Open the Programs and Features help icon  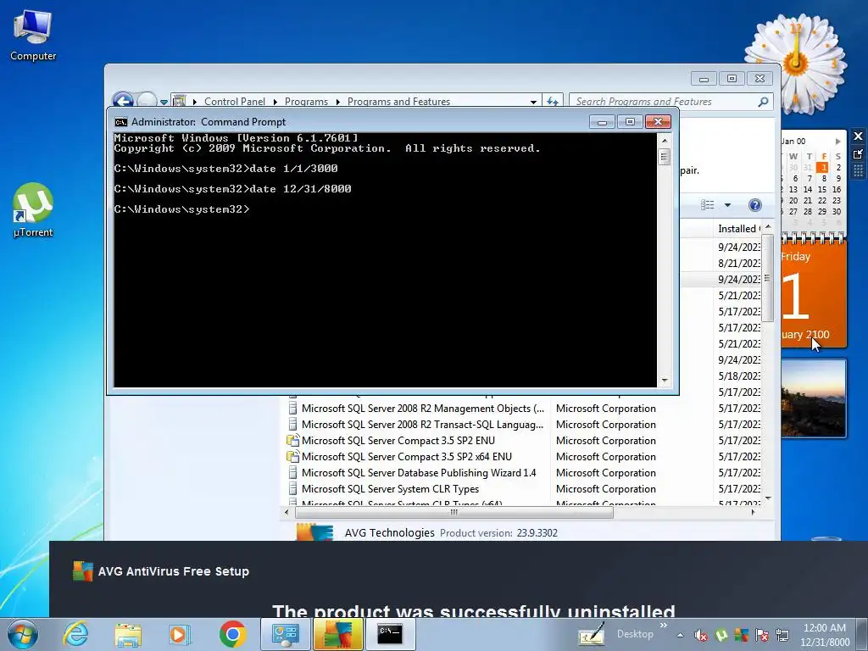point(754,205)
